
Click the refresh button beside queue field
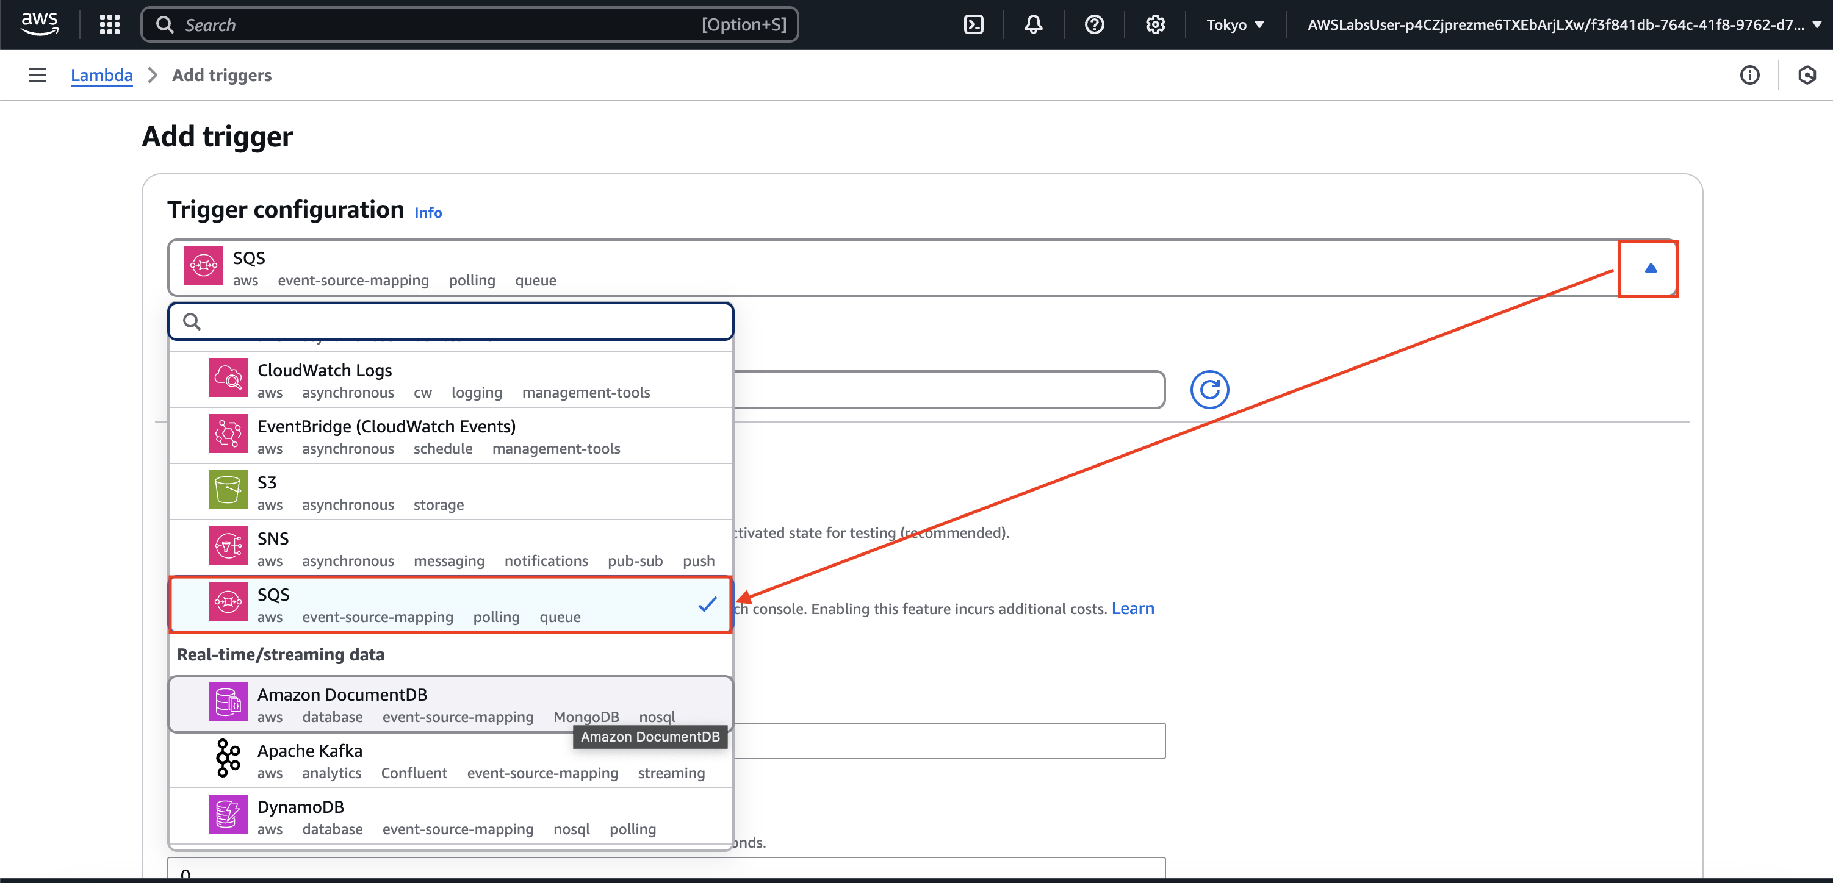(x=1209, y=390)
